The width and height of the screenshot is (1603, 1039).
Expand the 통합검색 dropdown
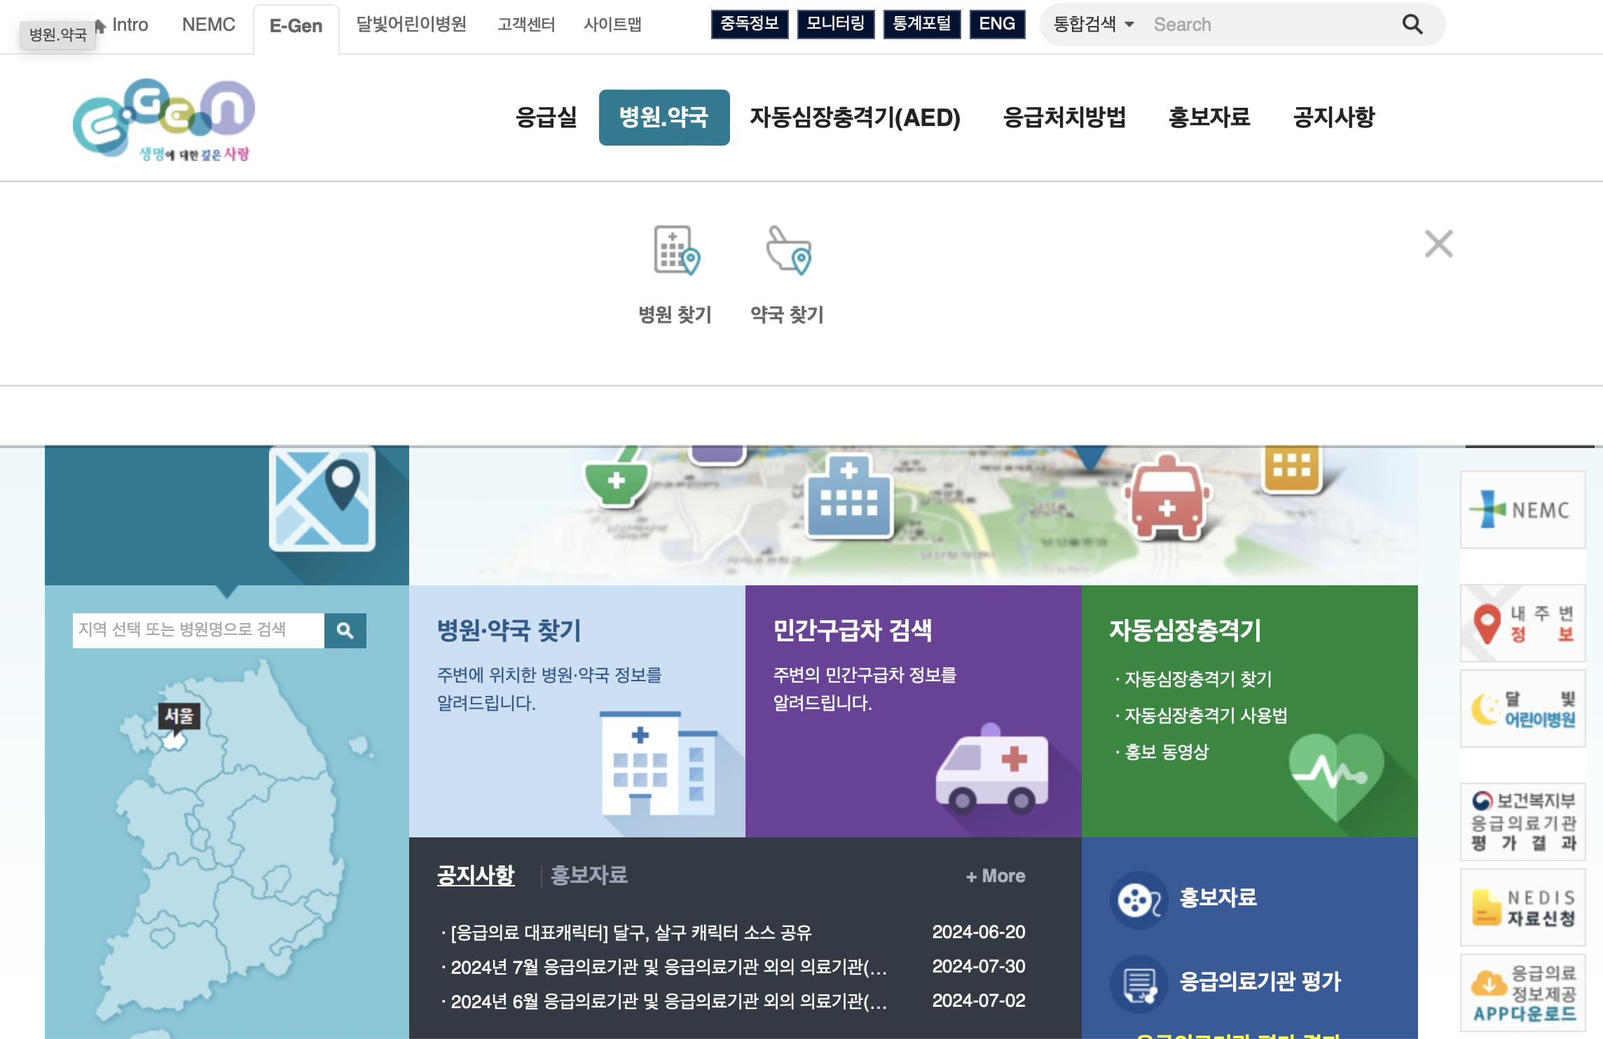tap(1093, 25)
